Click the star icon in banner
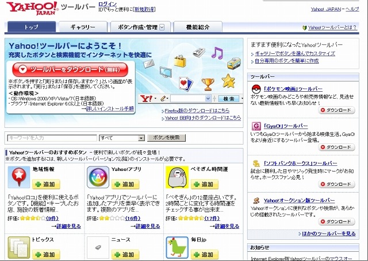This screenshot has height=261, width=368. tap(228, 81)
